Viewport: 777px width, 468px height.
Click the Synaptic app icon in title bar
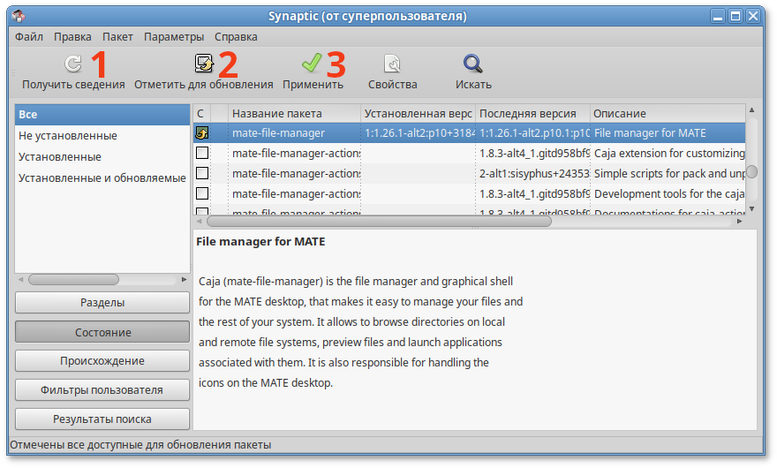19,16
